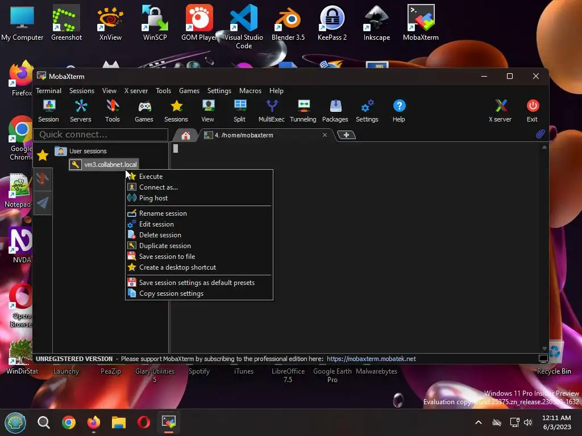Image resolution: width=582 pixels, height=436 pixels.
Task: Choose Duplicate session from context menu
Action: 199,245
